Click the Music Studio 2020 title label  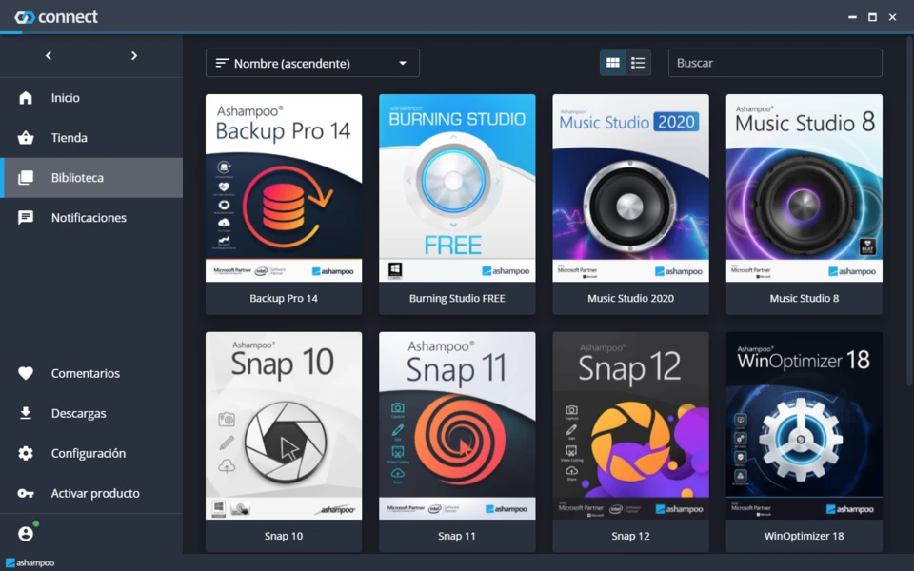[630, 298]
